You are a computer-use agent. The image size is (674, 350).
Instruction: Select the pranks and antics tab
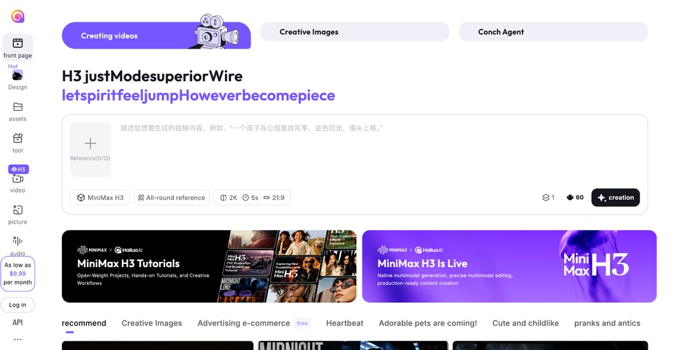(x=607, y=323)
